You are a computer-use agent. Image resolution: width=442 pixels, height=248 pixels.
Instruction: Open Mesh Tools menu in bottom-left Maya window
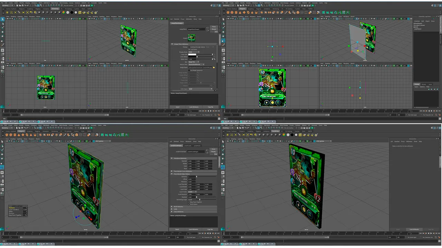[54, 125]
